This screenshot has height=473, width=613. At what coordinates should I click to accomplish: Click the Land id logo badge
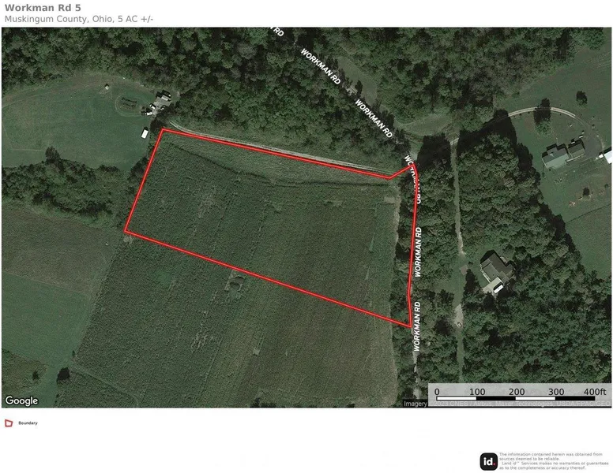click(x=489, y=462)
